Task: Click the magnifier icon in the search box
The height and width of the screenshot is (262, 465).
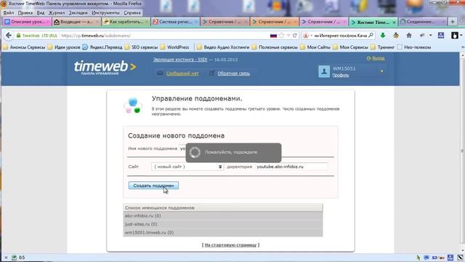Action: click(371, 36)
